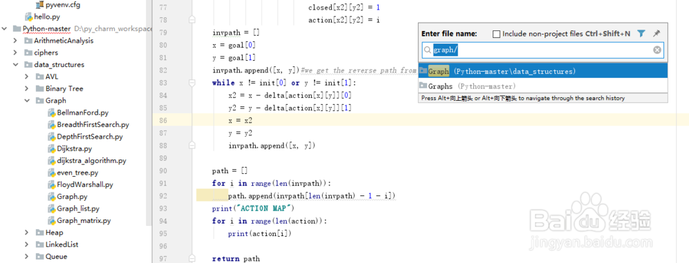This screenshot has height=263, width=689.
Task: Open even_tree.py file
Action: [77, 173]
